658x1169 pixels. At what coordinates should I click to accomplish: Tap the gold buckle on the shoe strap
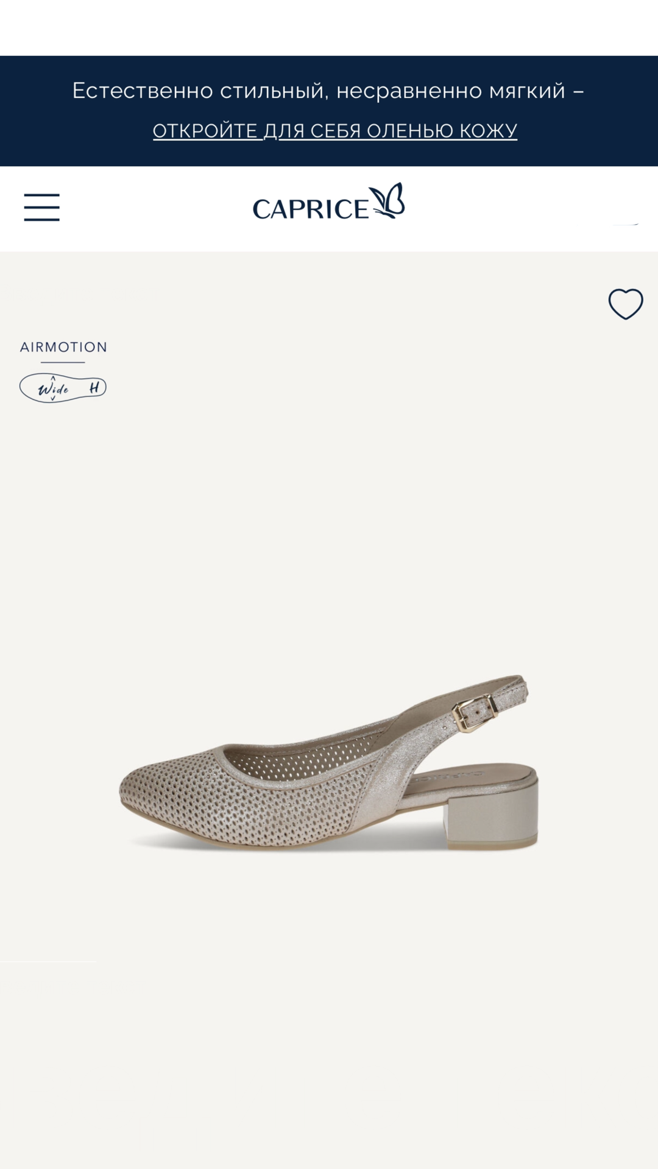(x=475, y=714)
